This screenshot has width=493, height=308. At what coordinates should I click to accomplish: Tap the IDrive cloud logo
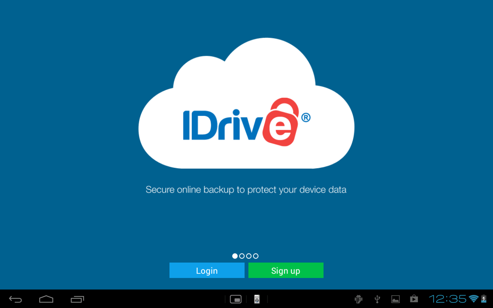tap(246, 103)
